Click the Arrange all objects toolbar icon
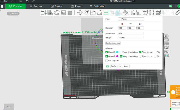Screen dimensions: 180x110 [x=63, y=12]
